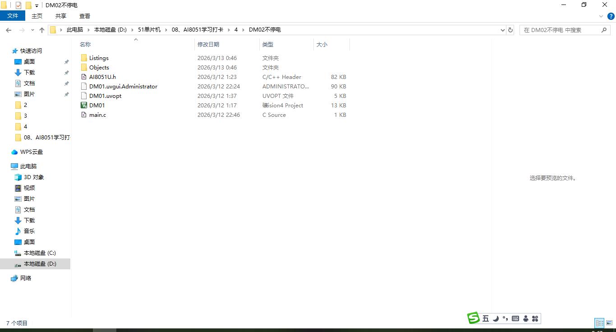Click the Properties icon in the title bar
The height and width of the screenshot is (332, 616).
[18, 5]
